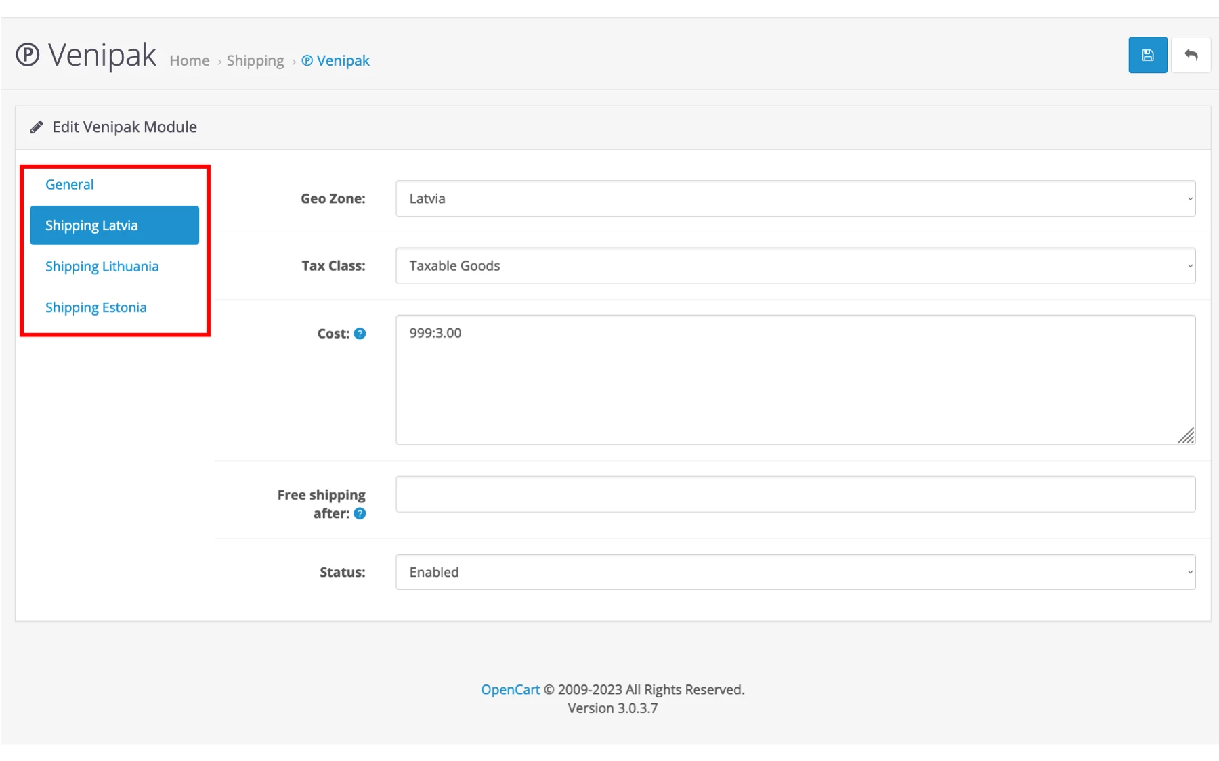Click the Cost help question icon
This screenshot has height=761, width=1219.
360,334
